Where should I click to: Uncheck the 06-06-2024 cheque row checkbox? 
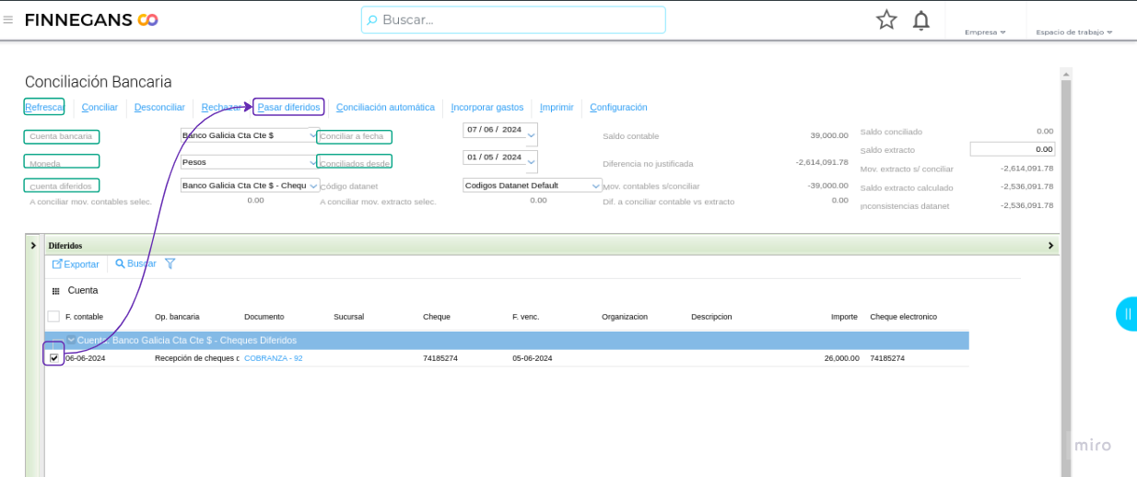[x=54, y=357]
